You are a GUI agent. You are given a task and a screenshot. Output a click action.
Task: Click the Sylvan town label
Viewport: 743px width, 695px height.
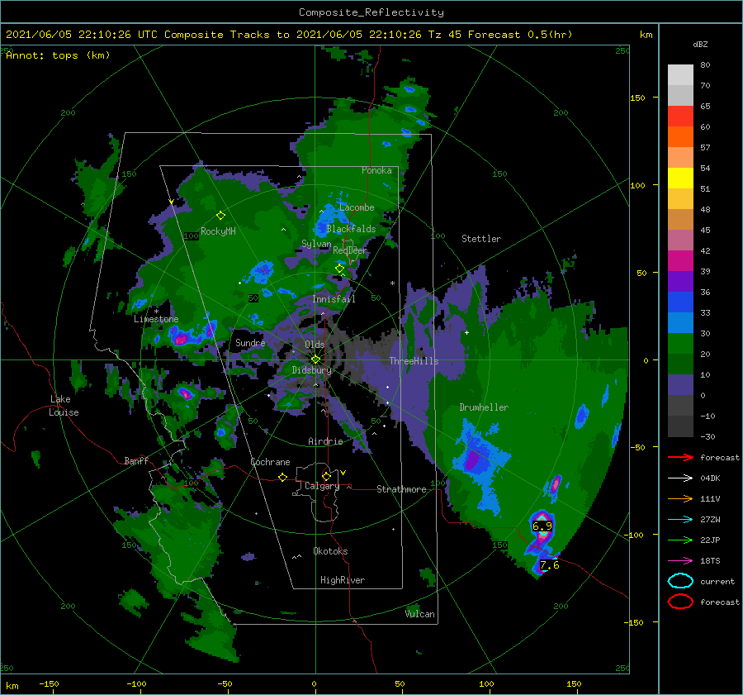316,244
